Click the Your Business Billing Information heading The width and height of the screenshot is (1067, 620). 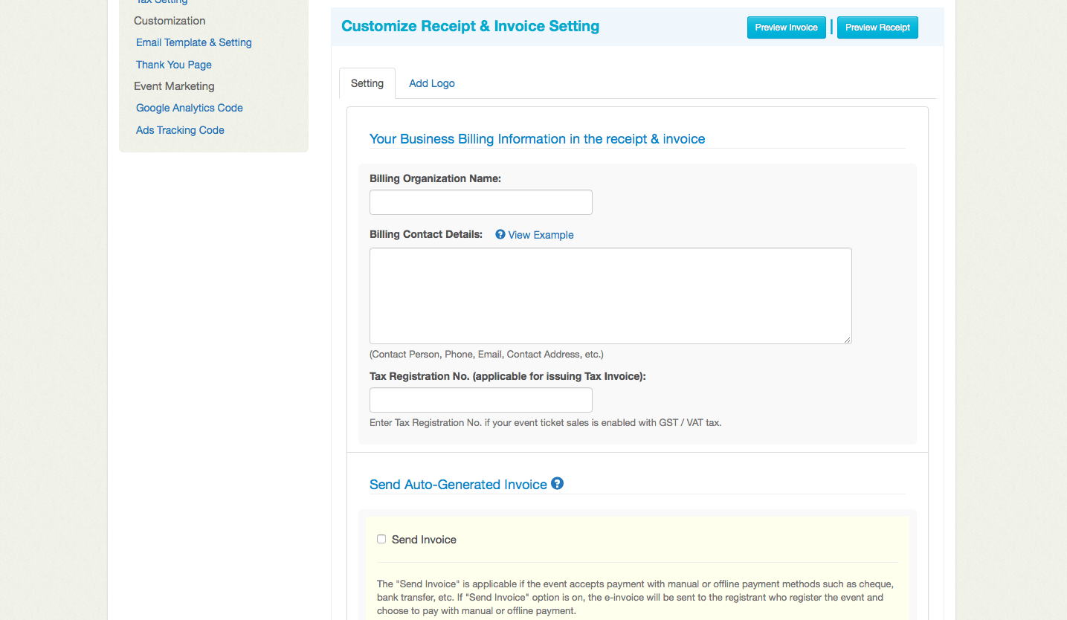point(537,139)
